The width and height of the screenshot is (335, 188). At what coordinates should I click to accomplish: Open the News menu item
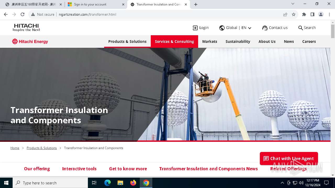pos(289,42)
